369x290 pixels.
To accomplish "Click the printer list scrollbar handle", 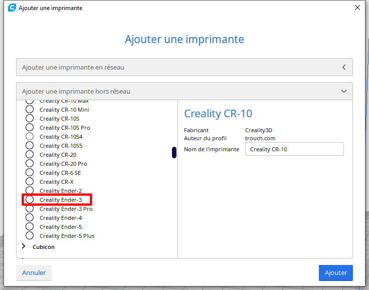I will pos(174,153).
